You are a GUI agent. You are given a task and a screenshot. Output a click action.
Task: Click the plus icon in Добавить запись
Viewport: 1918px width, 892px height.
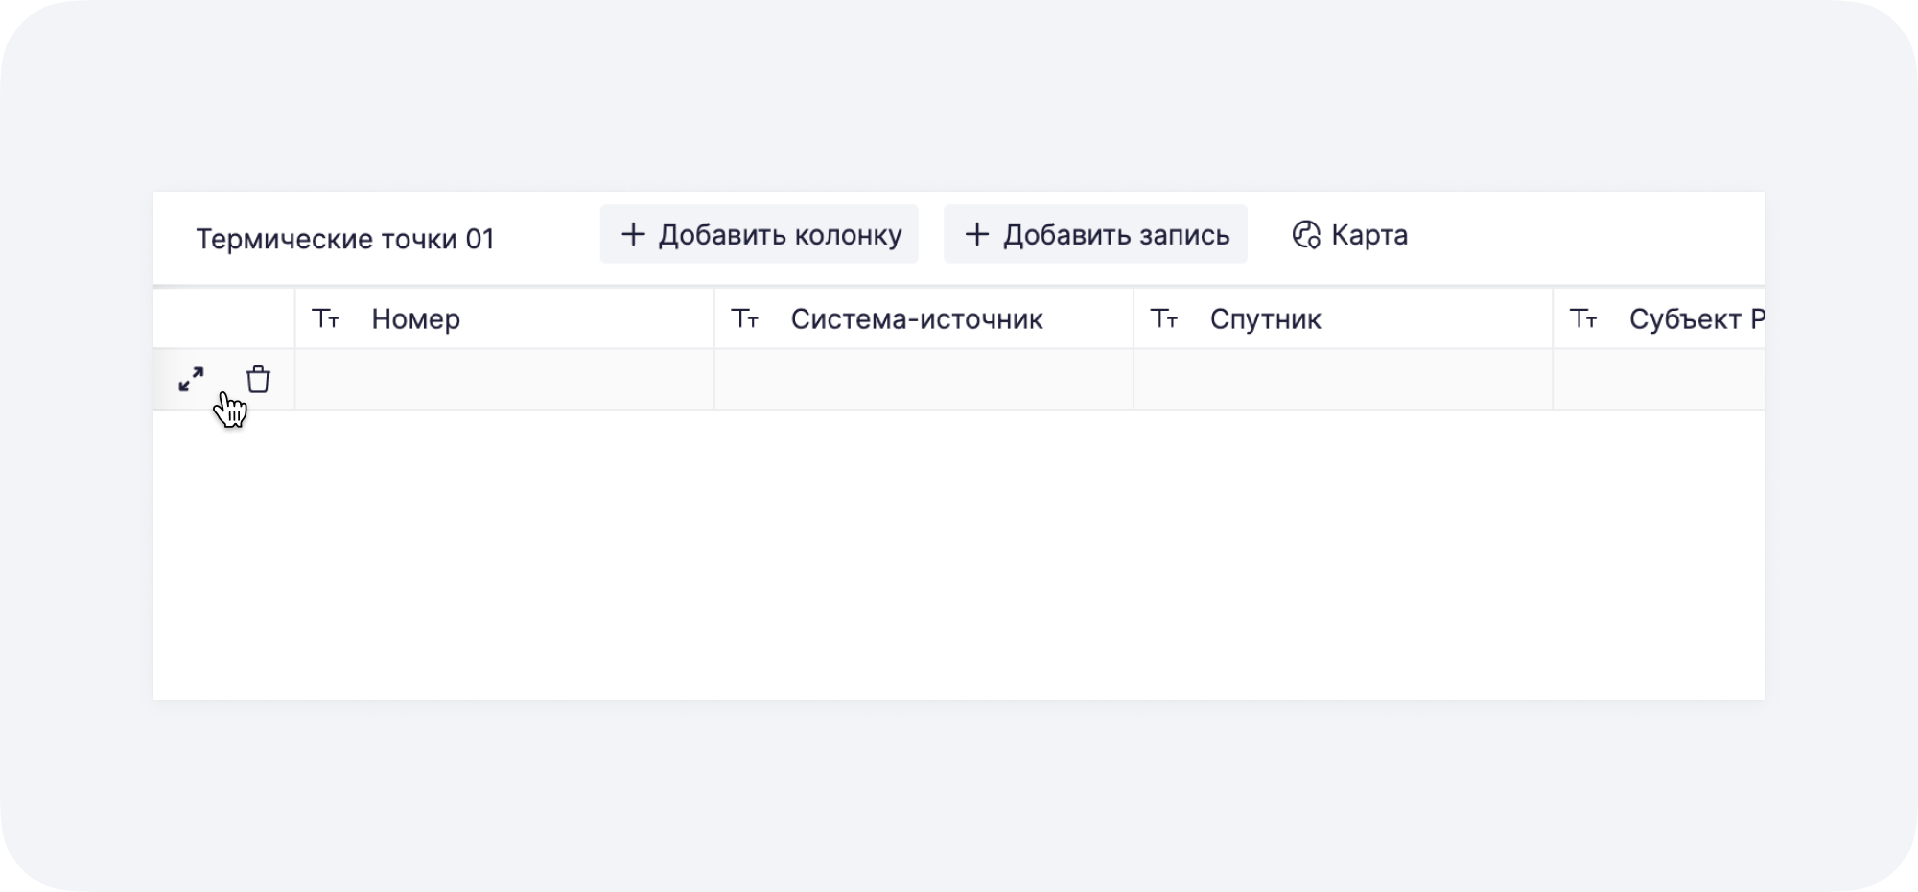click(x=977, y=234)
